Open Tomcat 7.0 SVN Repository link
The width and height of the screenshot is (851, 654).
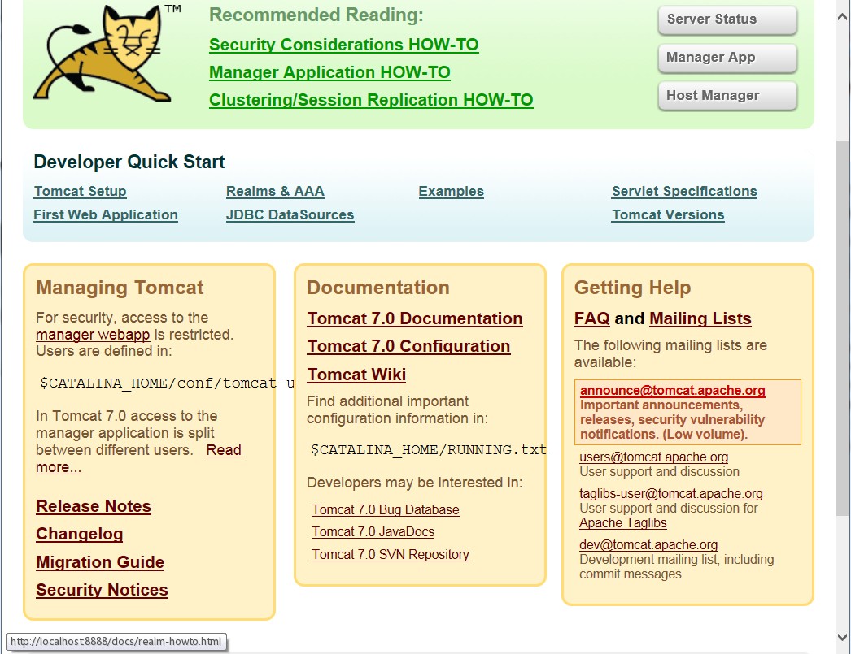(391, 554)
